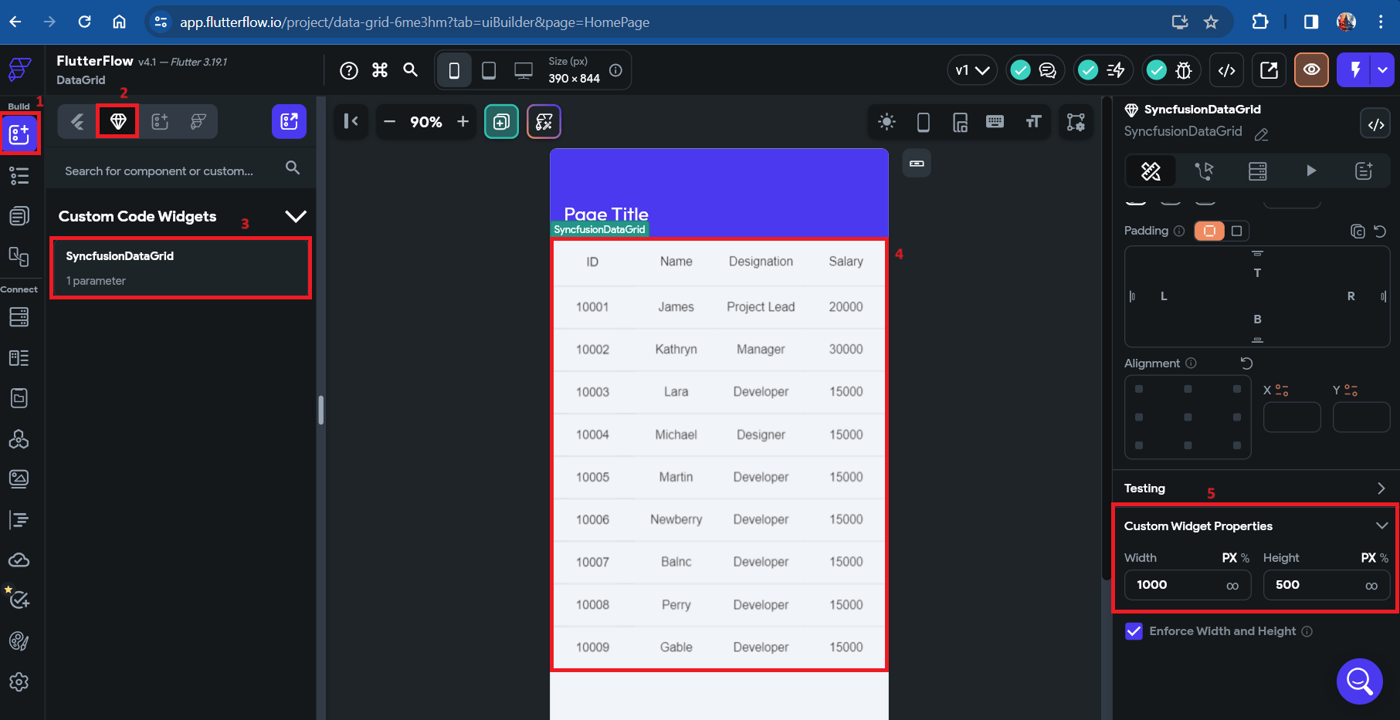Open the Actions tab in right panel
The width and height of the screenshot is (1400, 720).
tap(1204, 171)
